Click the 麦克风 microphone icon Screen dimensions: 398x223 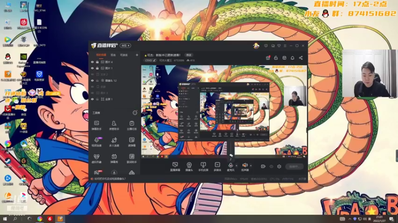click(230, 166)
